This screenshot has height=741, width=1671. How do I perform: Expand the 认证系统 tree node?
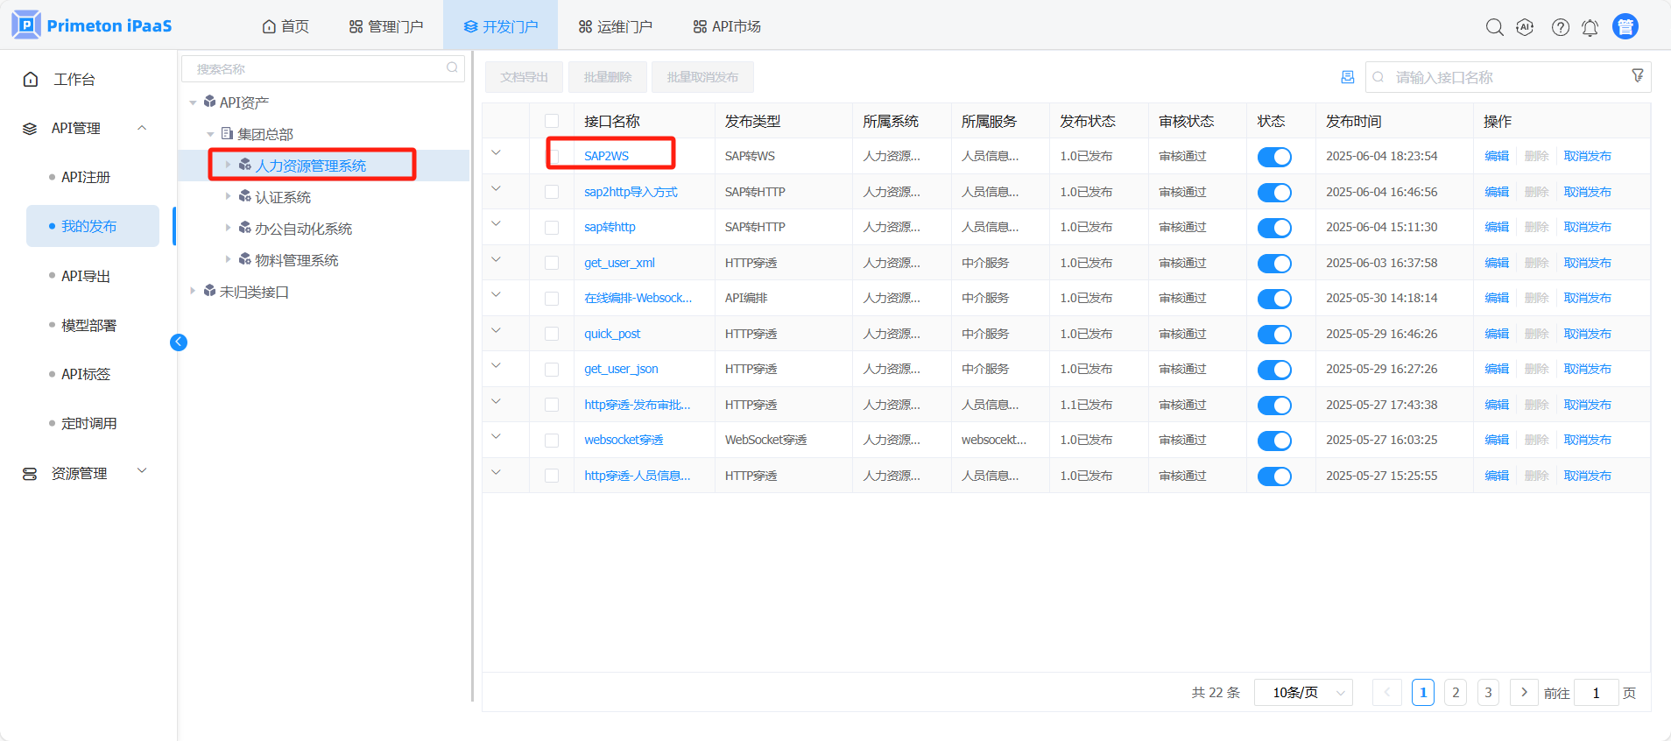pos(228,196)
